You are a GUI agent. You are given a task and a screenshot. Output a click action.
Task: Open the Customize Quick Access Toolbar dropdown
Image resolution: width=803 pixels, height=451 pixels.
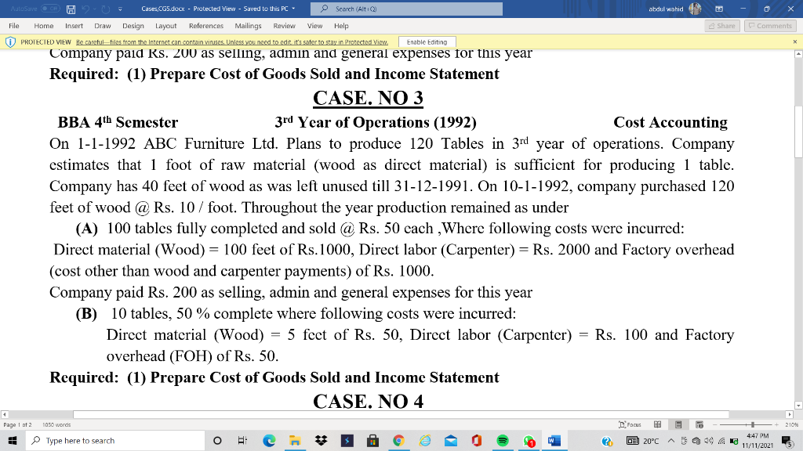pos(120,8)
